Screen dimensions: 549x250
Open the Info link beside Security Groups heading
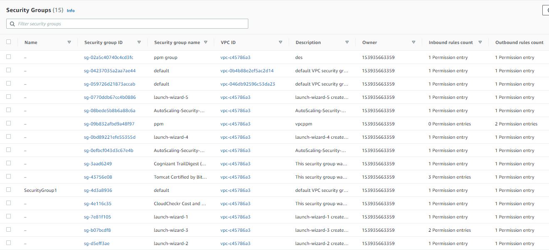pyautogui.click(x=70, y=10)
